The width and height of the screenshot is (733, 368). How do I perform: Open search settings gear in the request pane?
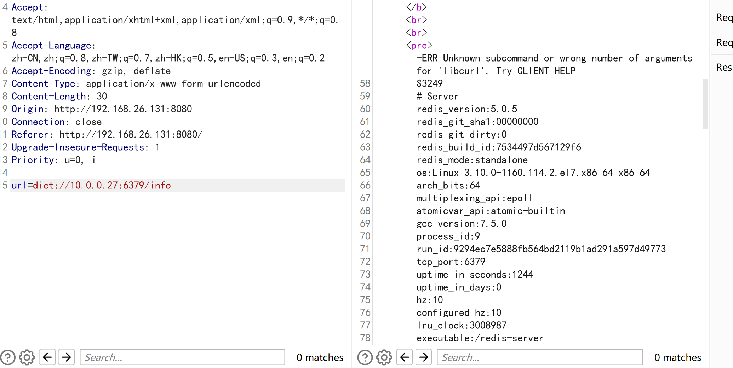pyautogui.click(x=27, y=357)
